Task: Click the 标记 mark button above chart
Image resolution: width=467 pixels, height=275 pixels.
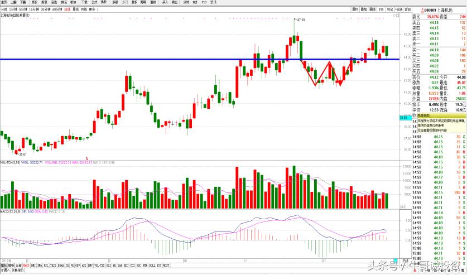Action: (x=390, y=9)
